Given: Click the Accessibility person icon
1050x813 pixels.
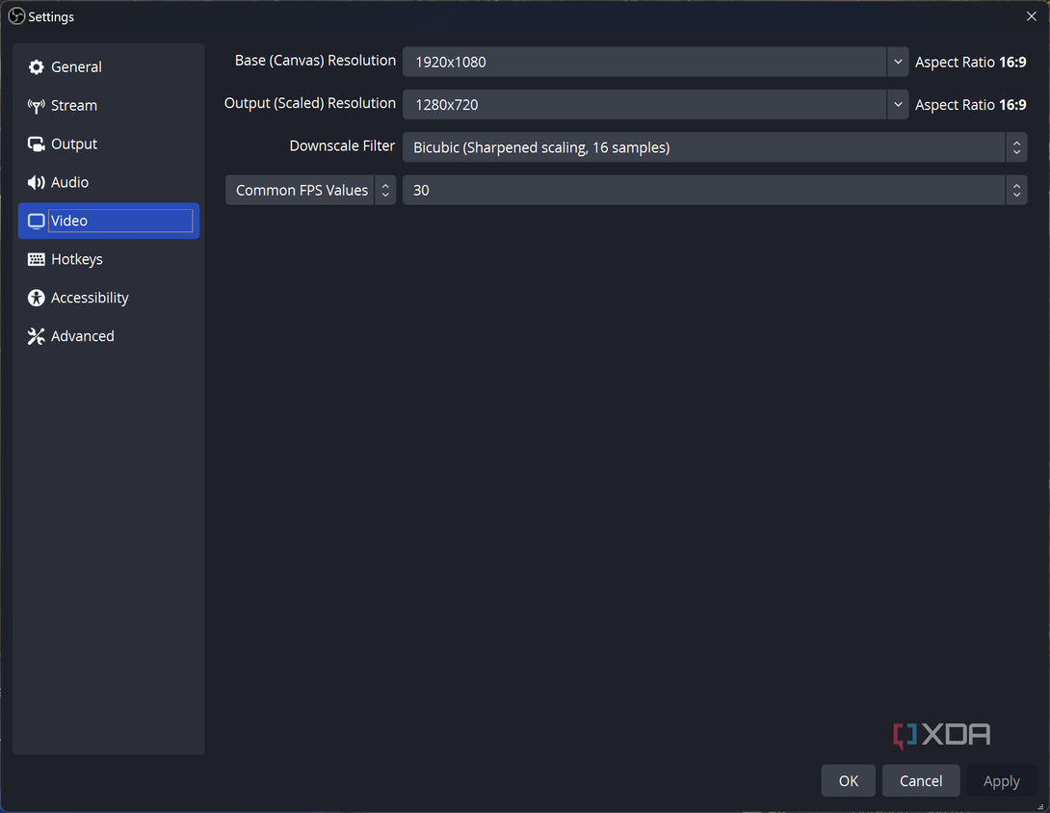Looking at the screenshot, I should click(x=37, y=298).
